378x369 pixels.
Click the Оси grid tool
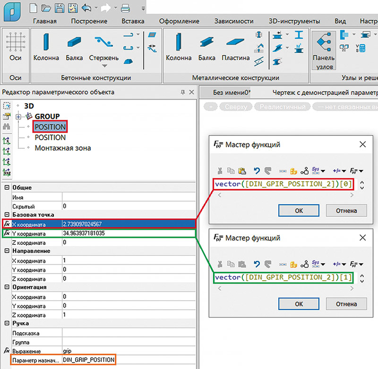(16, 47)
